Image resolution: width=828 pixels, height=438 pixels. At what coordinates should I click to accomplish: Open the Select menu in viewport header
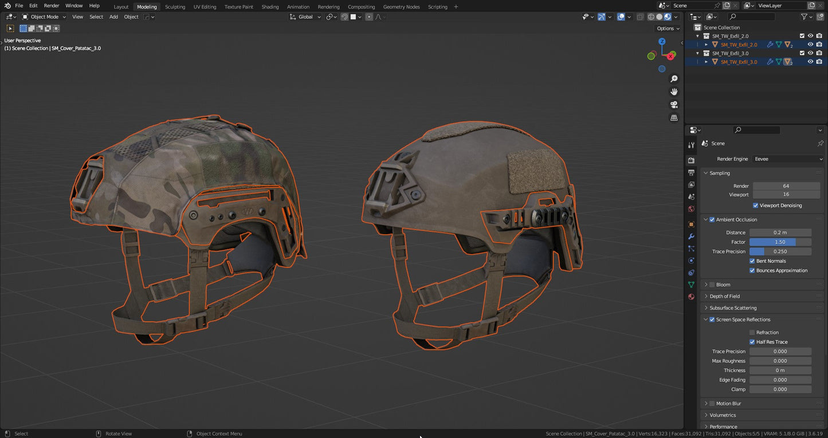(x=96, y=17)
